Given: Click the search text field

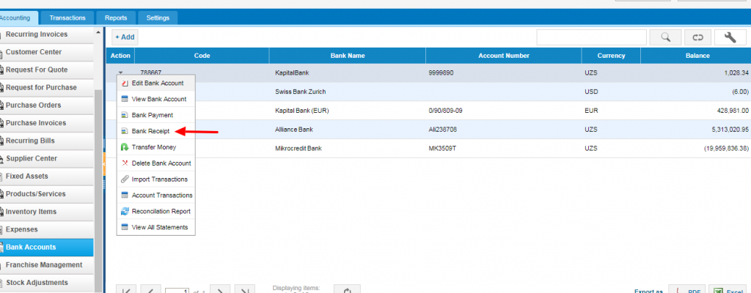Looking at the screenshot, I should [592, 37].
